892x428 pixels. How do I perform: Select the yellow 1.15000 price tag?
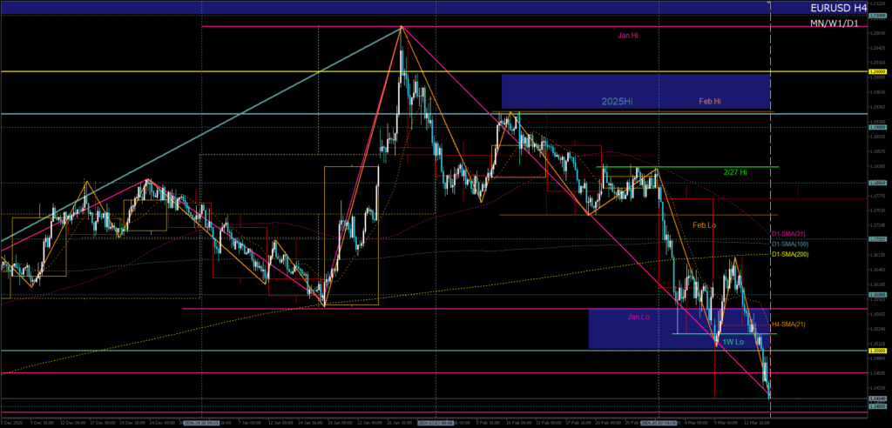tap(877, 351)
